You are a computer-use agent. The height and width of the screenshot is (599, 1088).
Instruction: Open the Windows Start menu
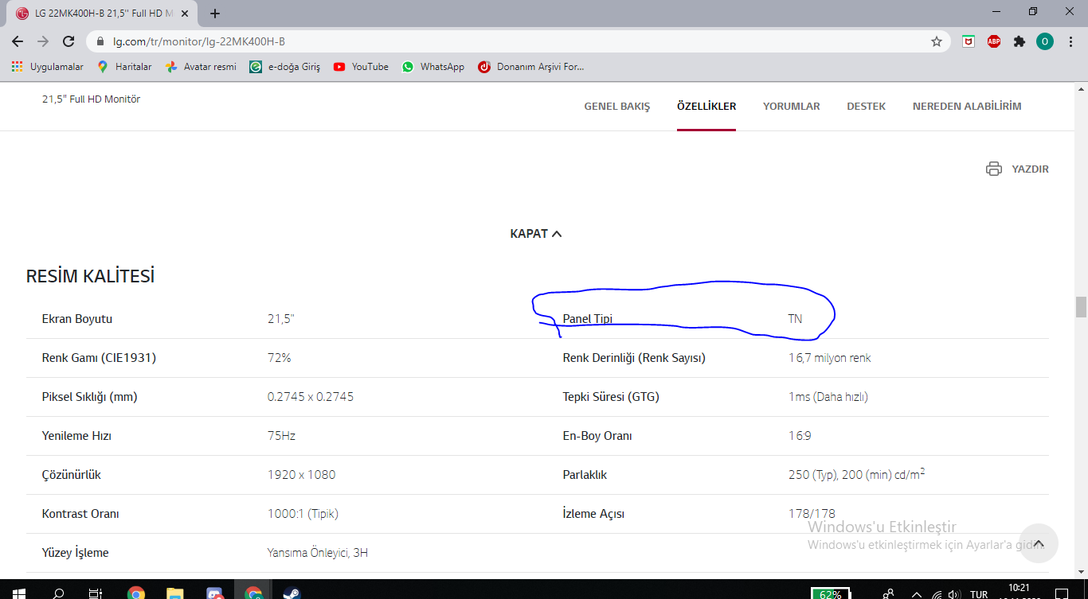point(18,593)
